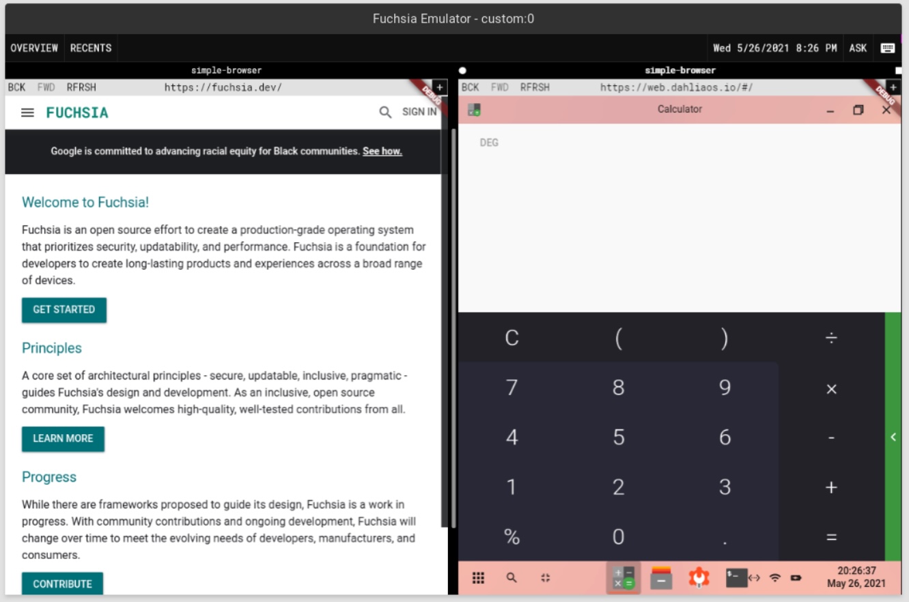Toggle the window overview icon in the taskbar

click(544, 577)
